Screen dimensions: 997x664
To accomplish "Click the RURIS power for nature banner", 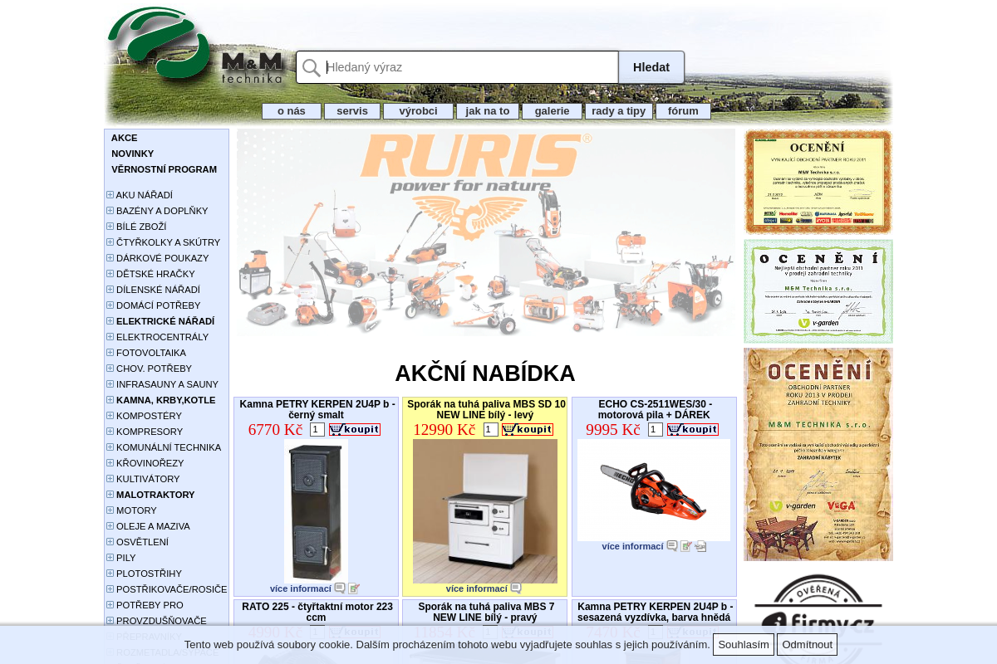I will [486, 232].
